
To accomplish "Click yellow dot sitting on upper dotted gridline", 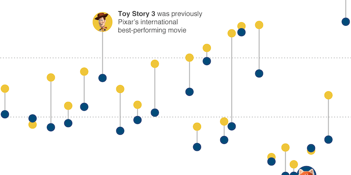I will [x=189, y=57].
